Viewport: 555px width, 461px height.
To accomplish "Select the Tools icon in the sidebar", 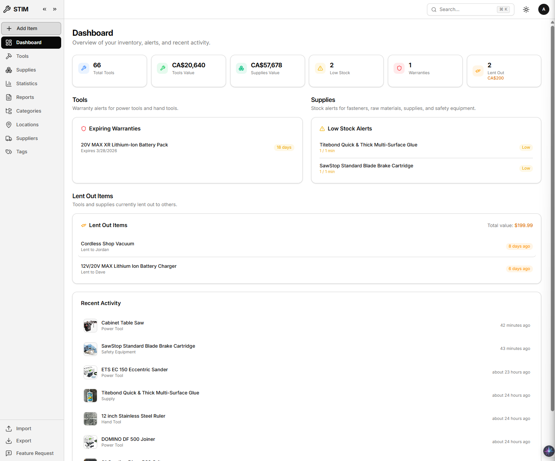I will coord(9,56).
